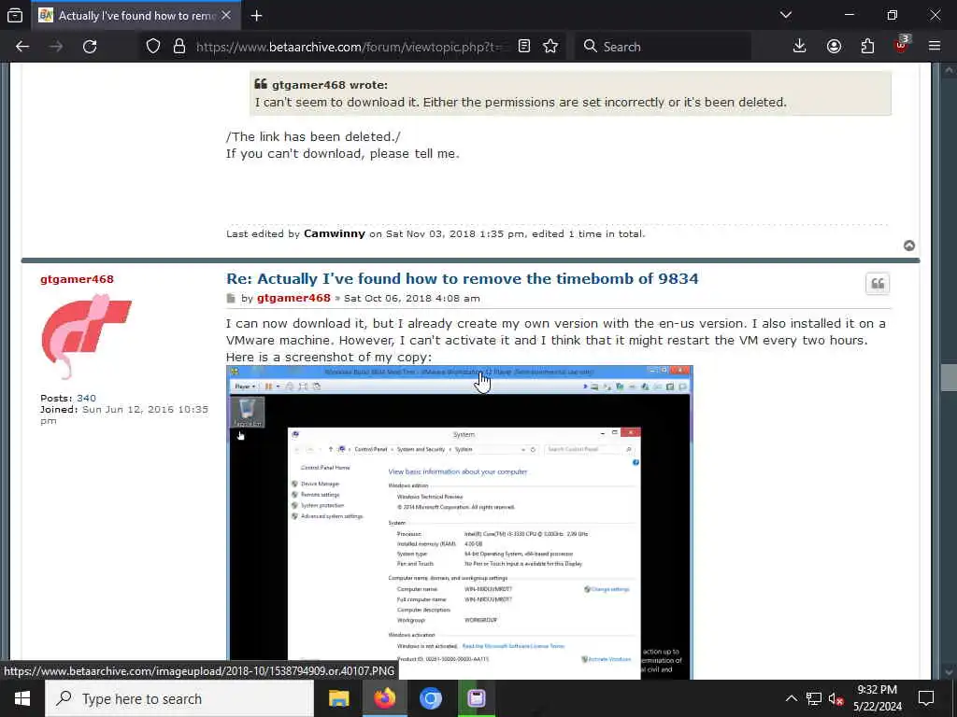Click the padlock site info icon
957x717 pixels.
click(179, 47)
